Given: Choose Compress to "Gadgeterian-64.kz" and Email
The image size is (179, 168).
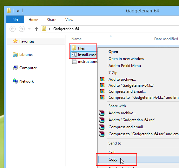Looking at the screenshot, I should pyautogui.click(x=143, y=97).
